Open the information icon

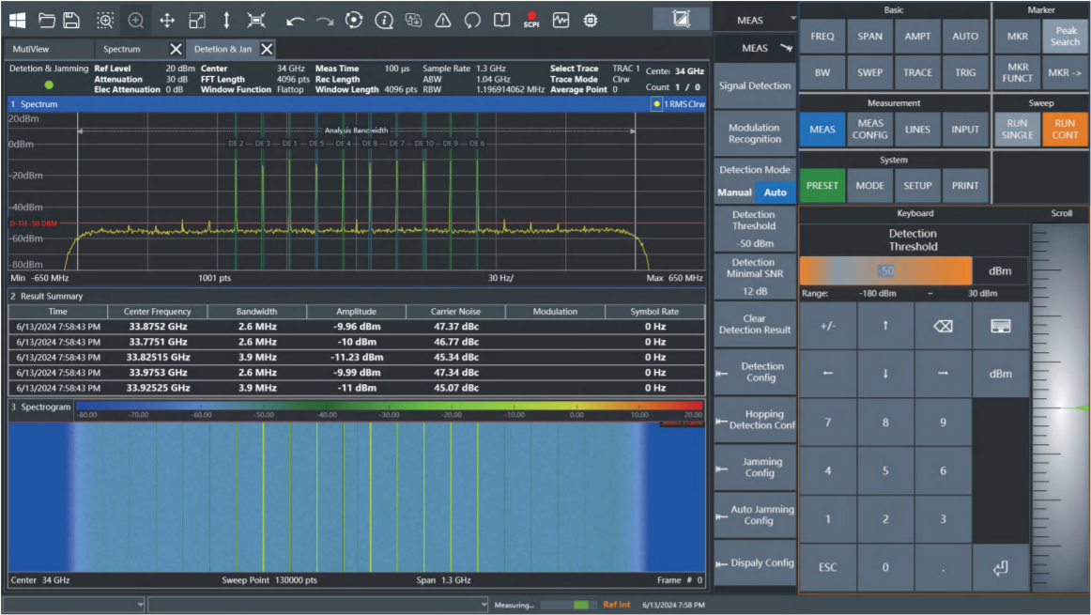coord(384,20)
